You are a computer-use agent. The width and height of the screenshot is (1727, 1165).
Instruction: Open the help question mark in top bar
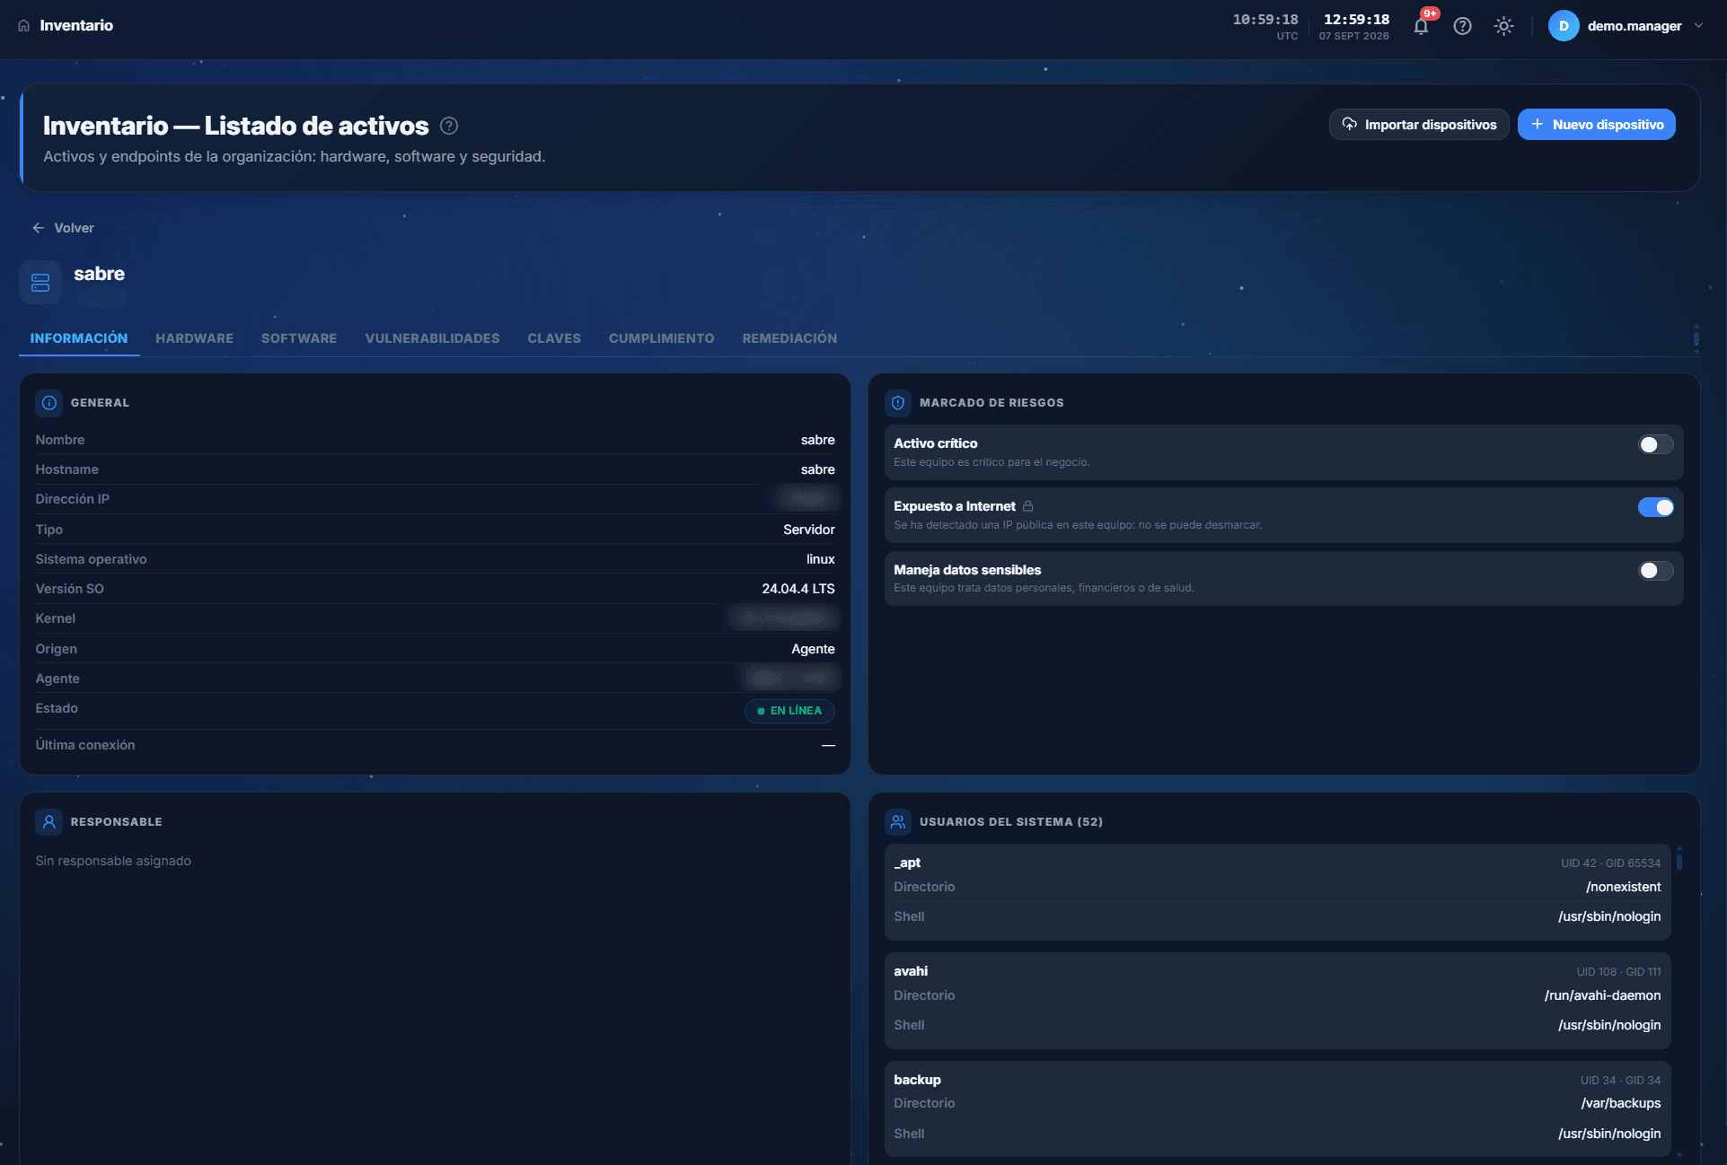1462,26
